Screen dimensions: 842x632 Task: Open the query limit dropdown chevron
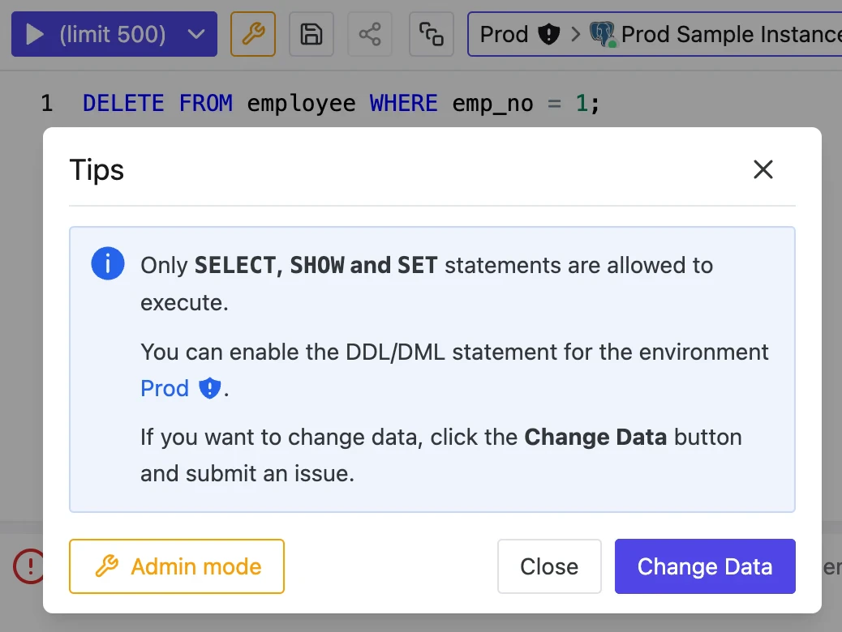coord(195,34)
